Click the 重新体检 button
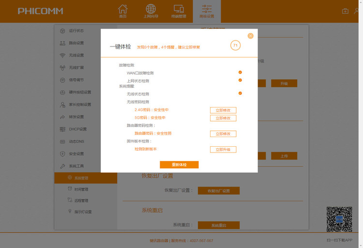 179,165
